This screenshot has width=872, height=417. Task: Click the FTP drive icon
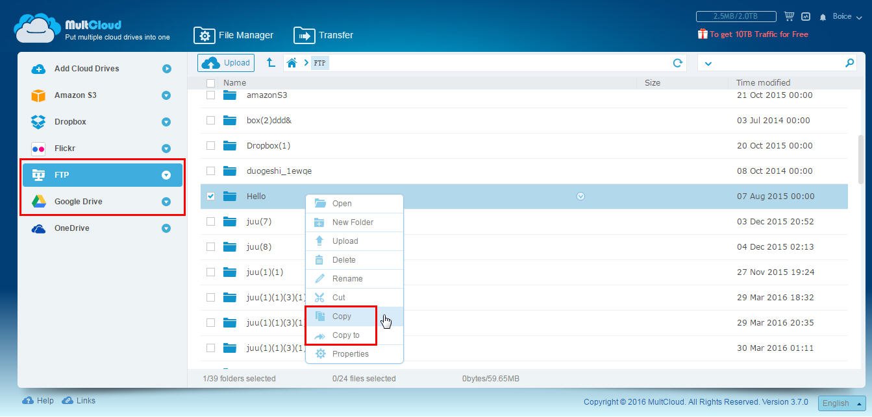pos(38,175)
